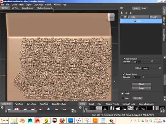Collapse the Falloff section expander
Image resolution: width=166 pixels, height=124 pixels.
[x=122, y=93]
